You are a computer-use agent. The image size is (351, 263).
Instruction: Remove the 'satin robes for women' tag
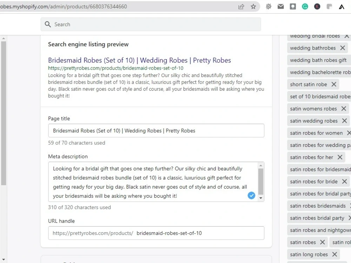click(349, 133)
